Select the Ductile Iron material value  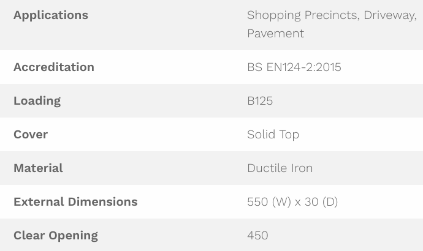280,168
